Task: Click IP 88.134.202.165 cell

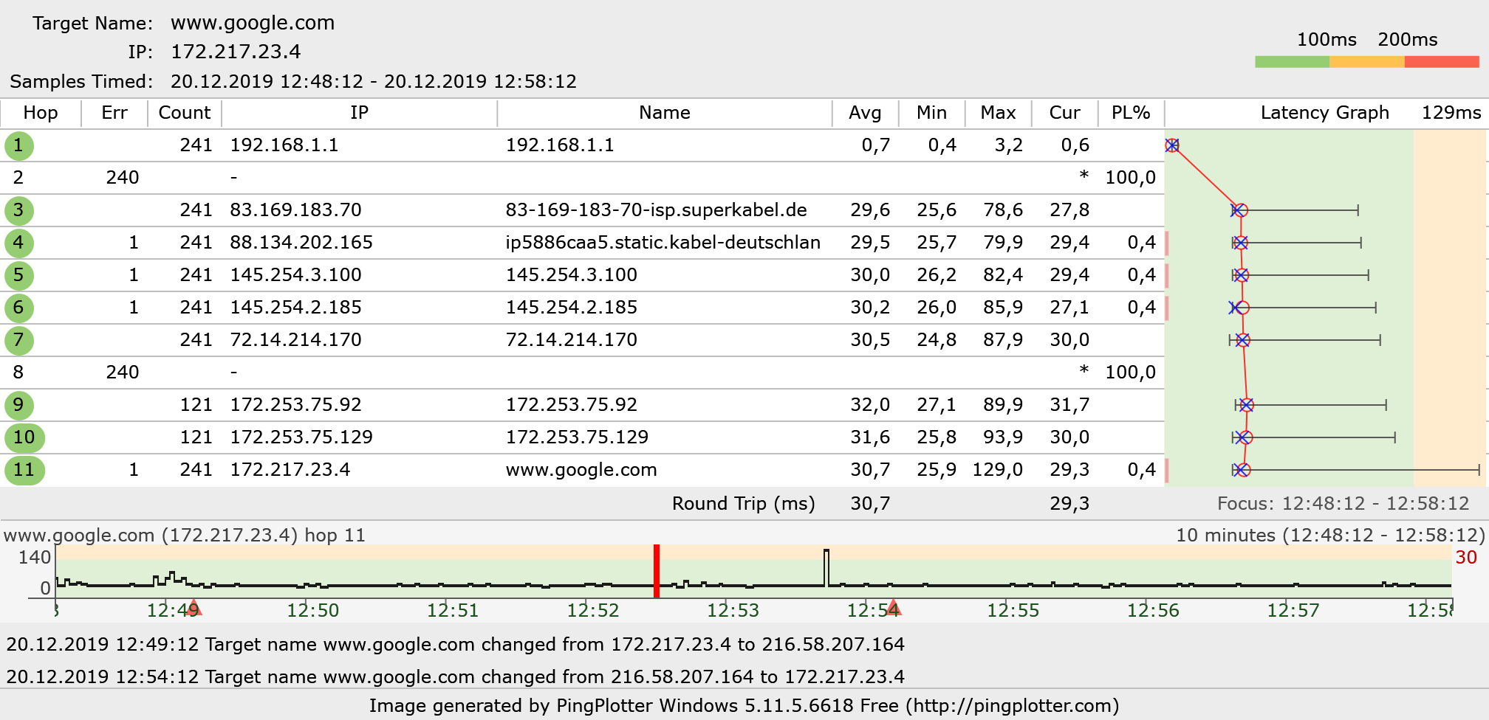Action: tap(301, 243)
